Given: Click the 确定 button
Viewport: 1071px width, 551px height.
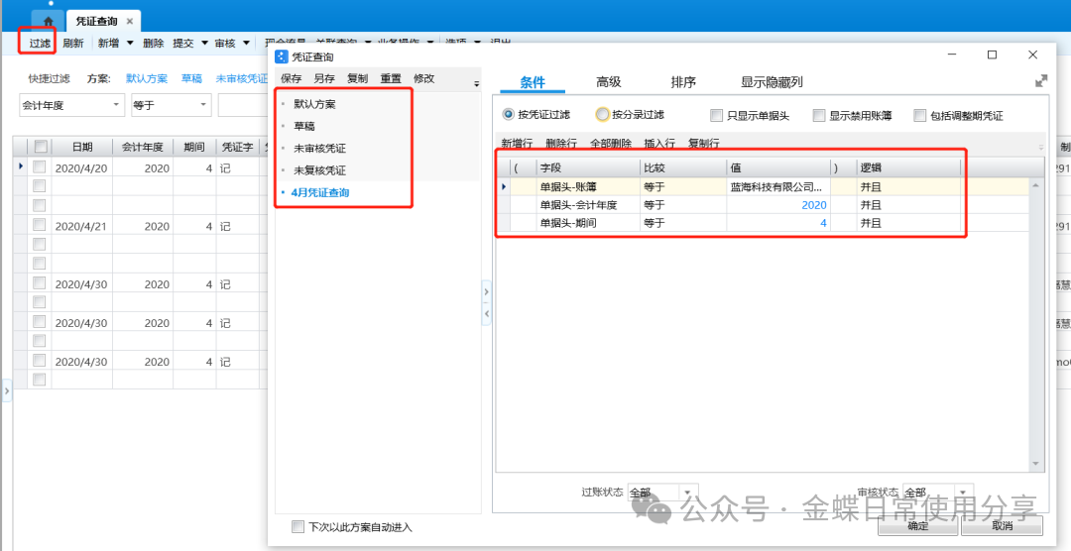Looking at the screenshot, I should click(x=917, y=526).
